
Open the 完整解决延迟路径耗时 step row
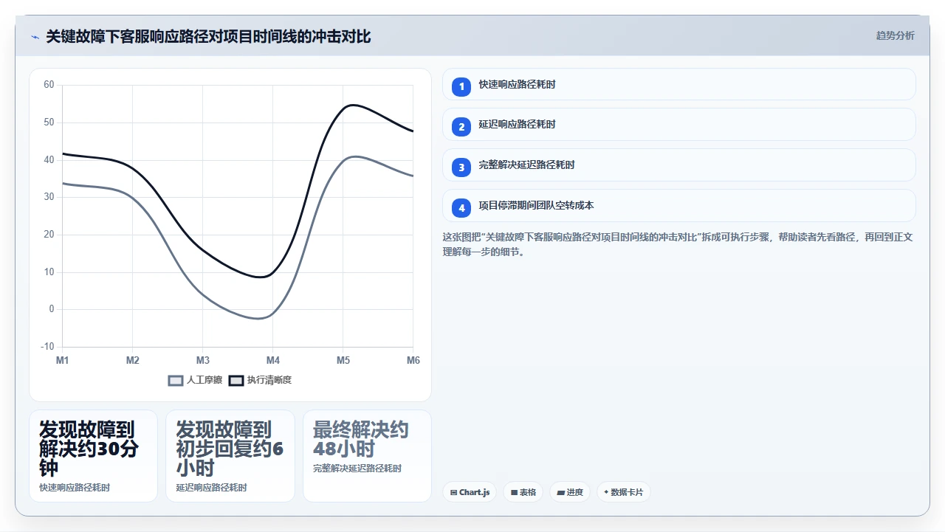point(679,165)
